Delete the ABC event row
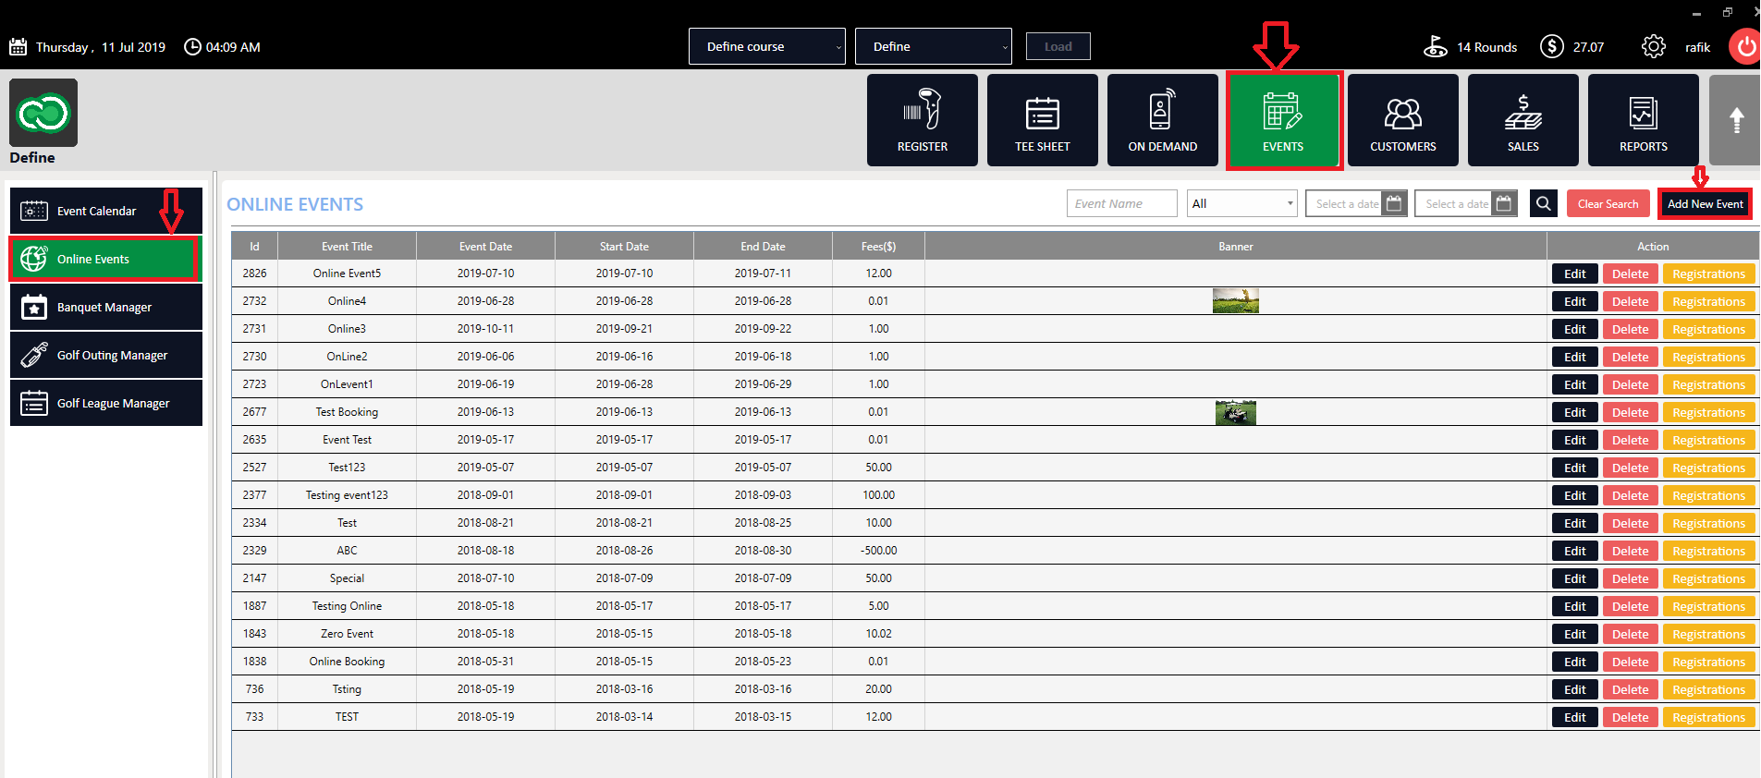The image size is (1761, 778). pyautogui.click(x=1630, y=551)
